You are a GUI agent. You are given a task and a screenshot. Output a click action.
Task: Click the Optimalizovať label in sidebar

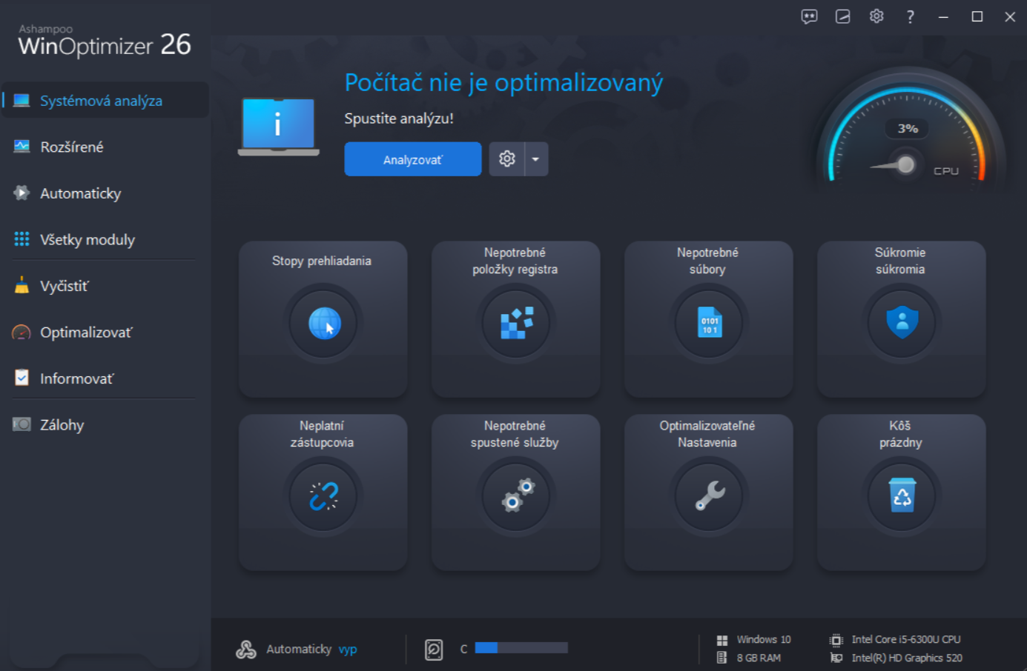point(86,333)
